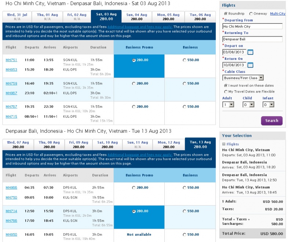
Task: Select the Tue, 06 Aug outbound date tab
Action: click(x=200, y=17)
